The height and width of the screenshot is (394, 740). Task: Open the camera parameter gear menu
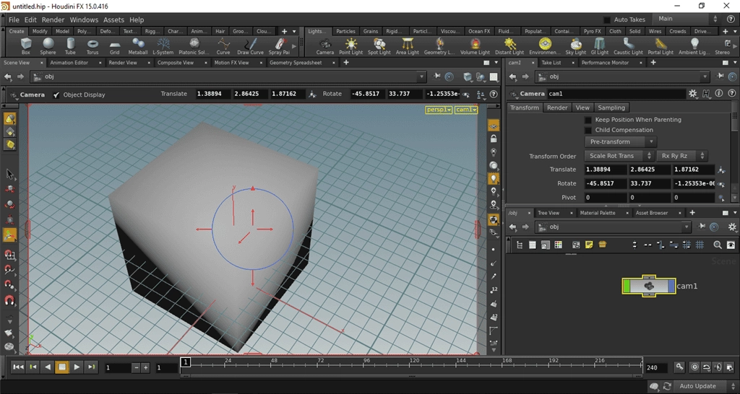point(692,94)
